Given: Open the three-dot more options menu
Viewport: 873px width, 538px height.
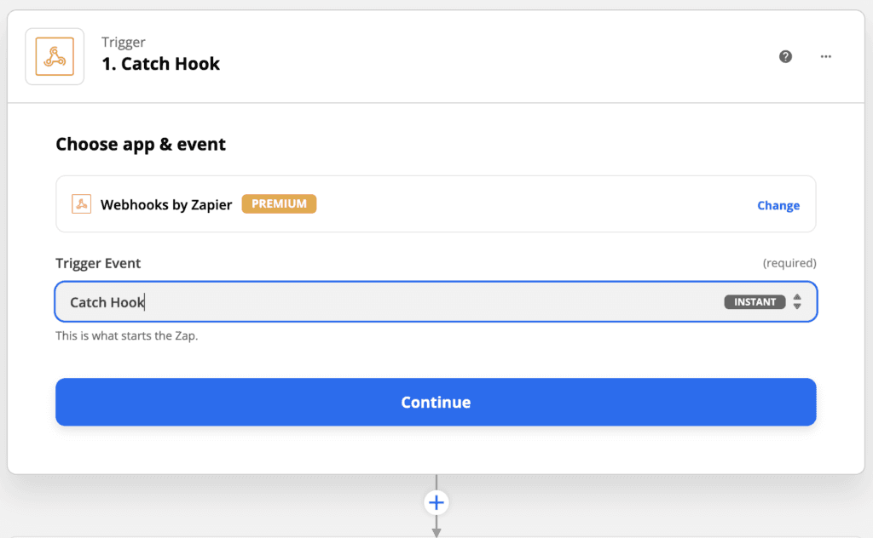Looking at the screenshot, I should tap(825, 56).
